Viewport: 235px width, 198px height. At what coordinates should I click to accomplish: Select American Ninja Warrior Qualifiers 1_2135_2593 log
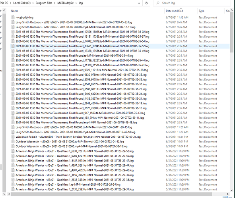tap(74, 189)
